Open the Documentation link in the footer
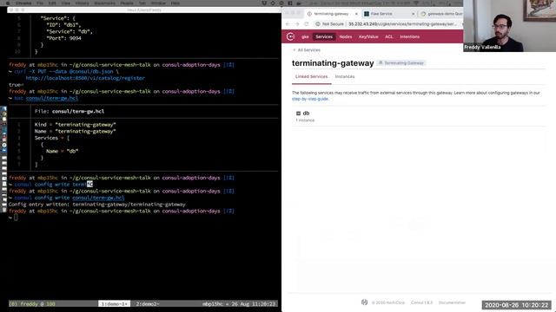Screen dimensions: 556x312 [452, 302]
